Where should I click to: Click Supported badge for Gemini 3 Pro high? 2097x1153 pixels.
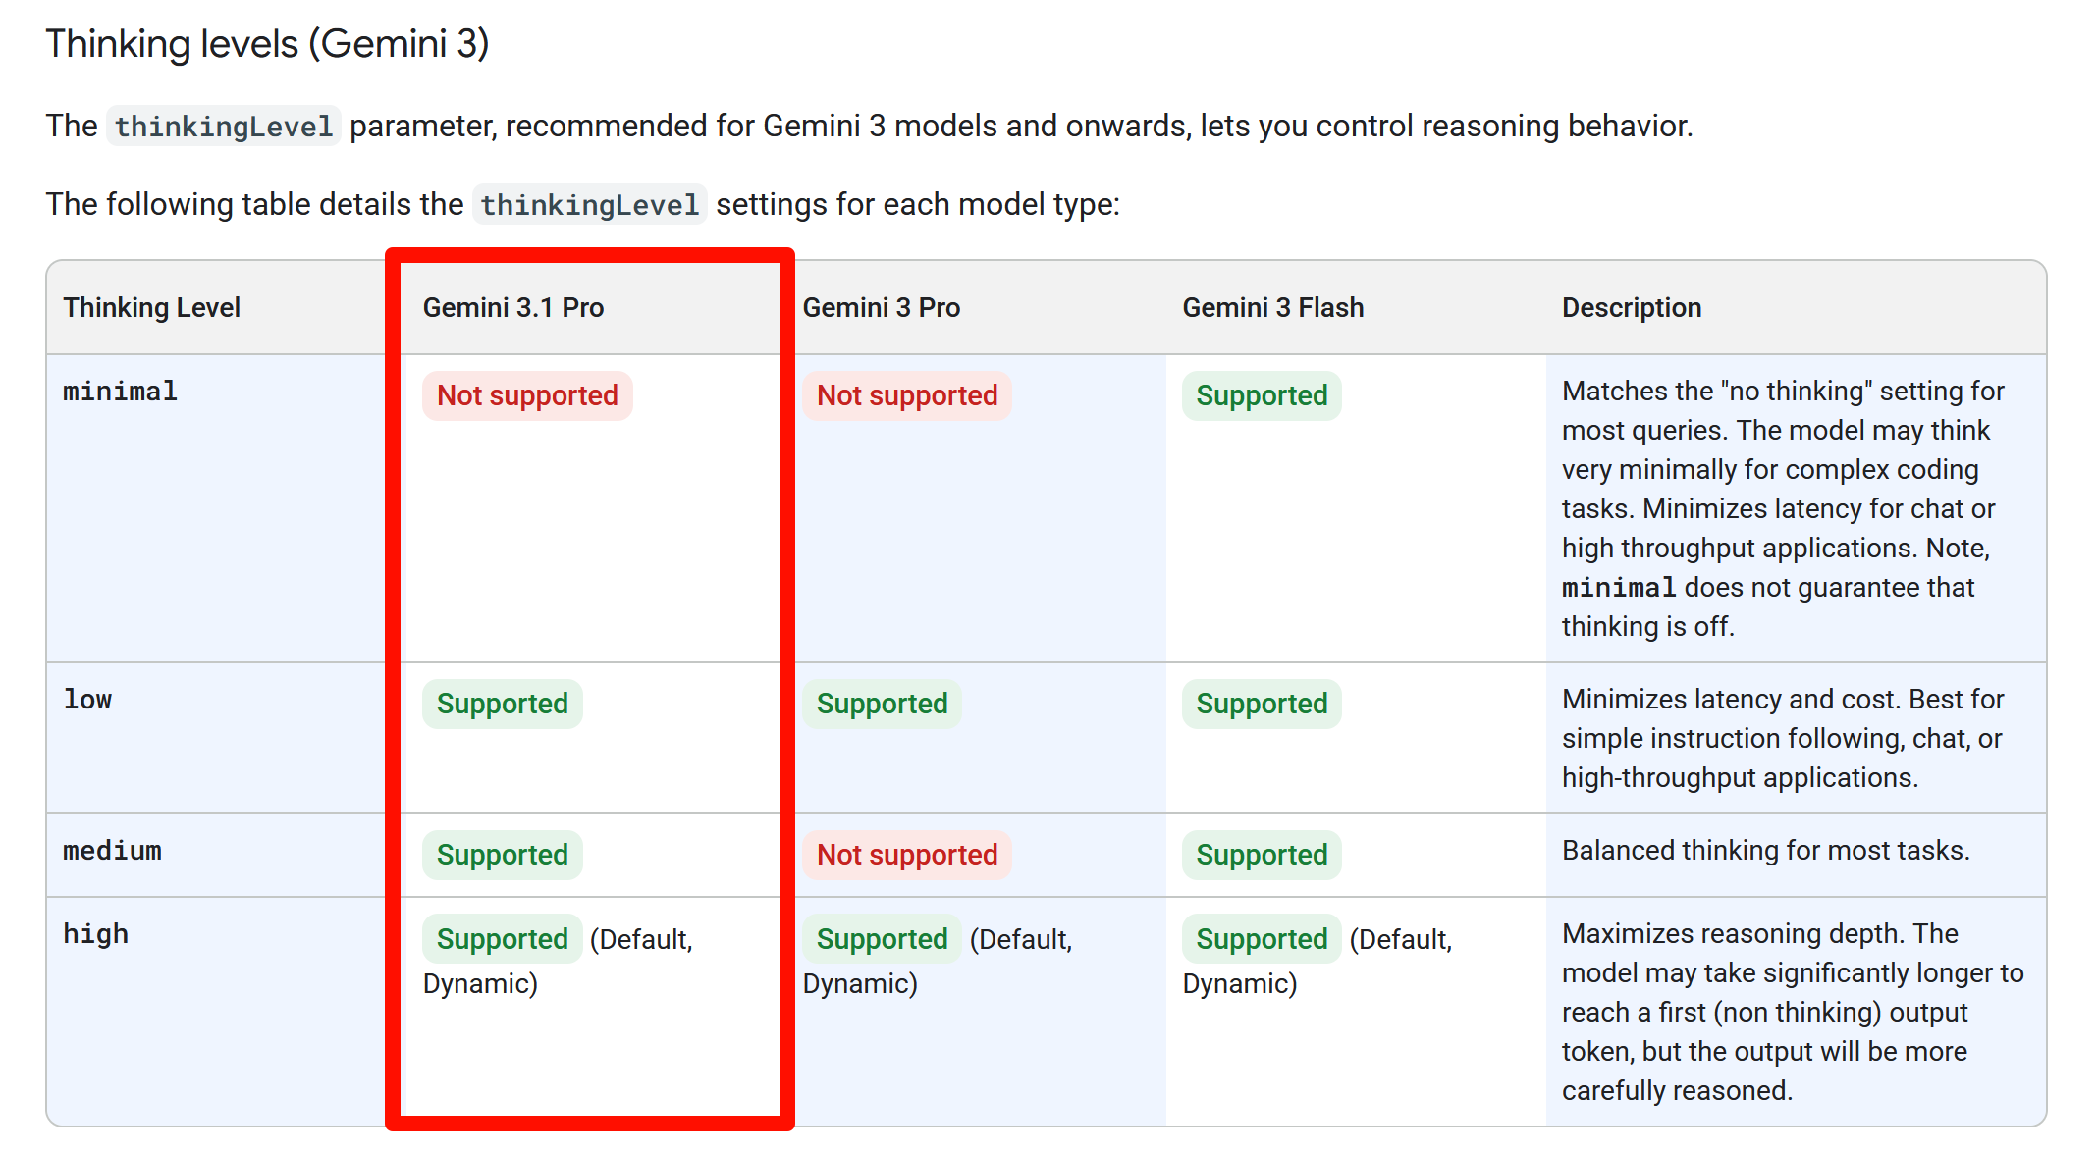(882, 939)
